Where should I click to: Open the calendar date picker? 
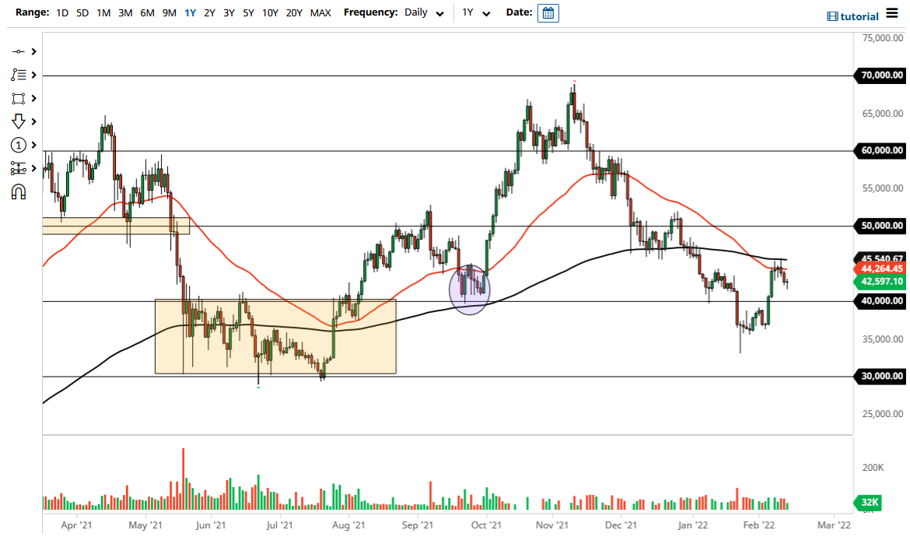click(548, 12)
